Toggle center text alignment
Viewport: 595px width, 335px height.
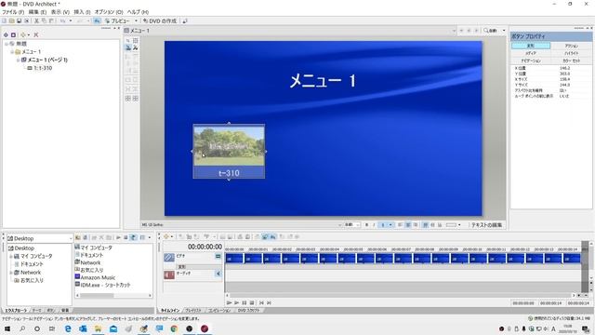(408, 225)
